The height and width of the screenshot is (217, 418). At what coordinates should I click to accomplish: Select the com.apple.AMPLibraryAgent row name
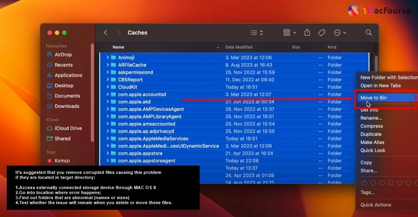pos(150,116)
